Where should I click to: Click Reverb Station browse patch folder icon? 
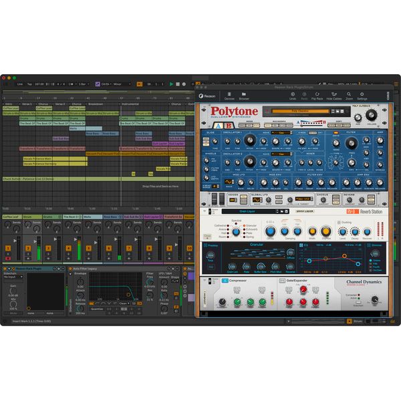pyautogui.click(x=282, y=211)
